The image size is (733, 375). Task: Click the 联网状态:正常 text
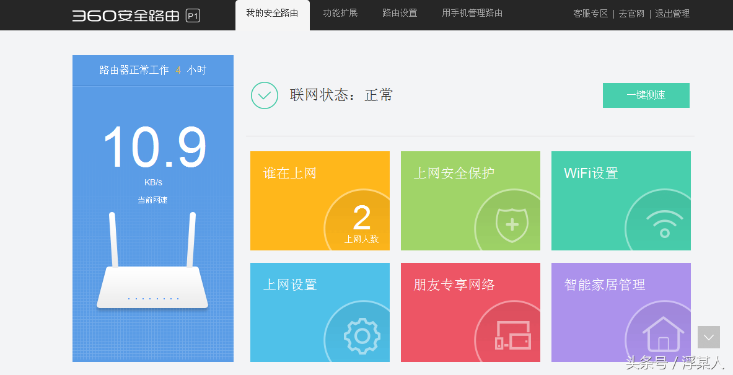click(x=341, y=95)
